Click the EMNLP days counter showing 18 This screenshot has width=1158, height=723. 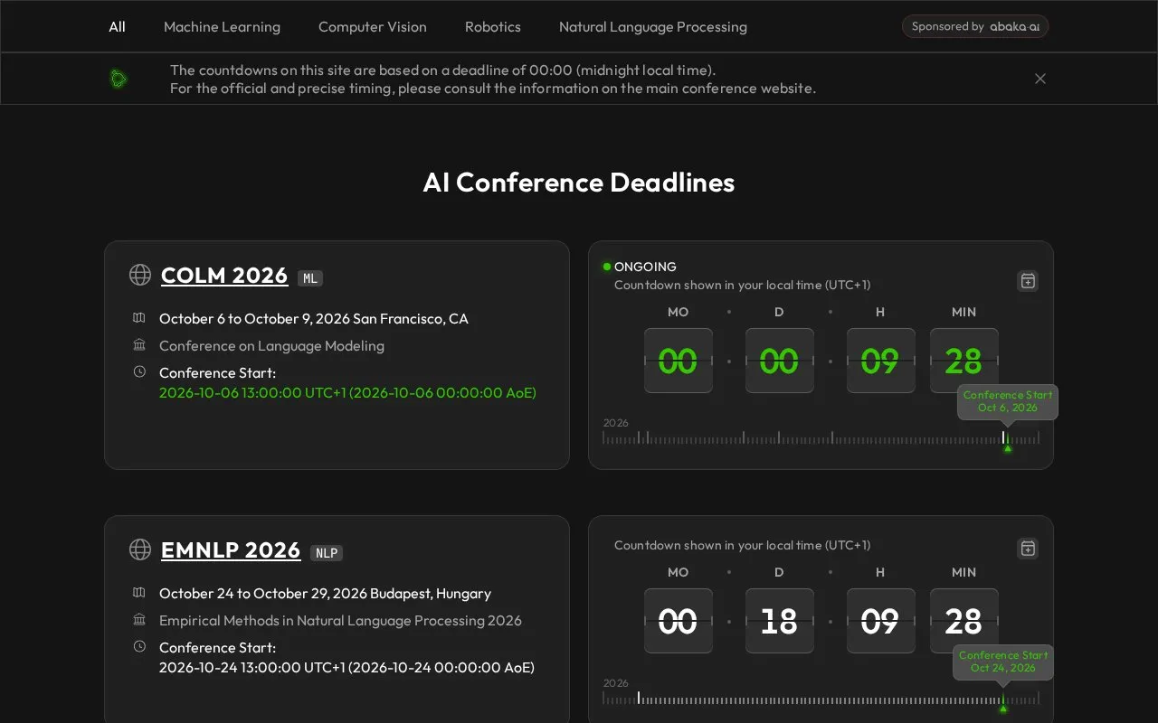click(x=780, y=621)
